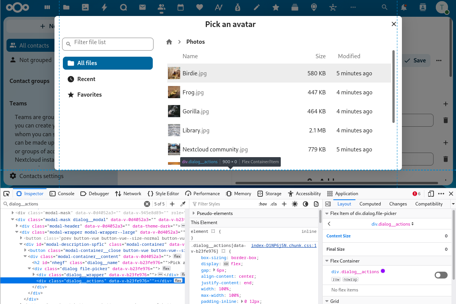Open the Style Editor tab
The image size is (456, 304).
point(163,194)
